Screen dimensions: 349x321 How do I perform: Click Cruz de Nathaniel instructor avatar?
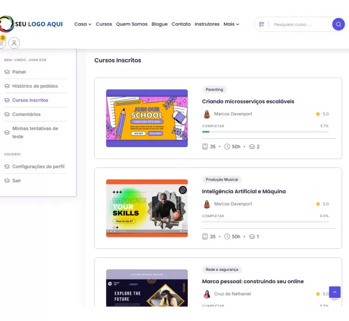click(x=207, y=294)
